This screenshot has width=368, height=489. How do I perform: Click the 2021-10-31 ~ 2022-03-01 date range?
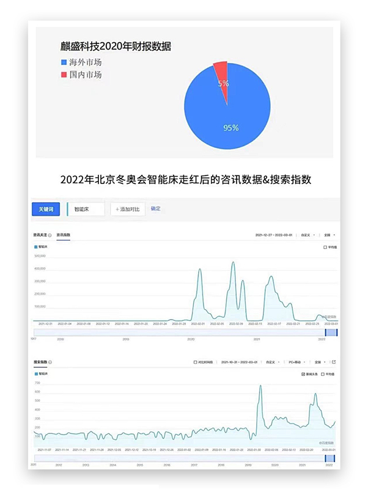(x=239, y=362)
